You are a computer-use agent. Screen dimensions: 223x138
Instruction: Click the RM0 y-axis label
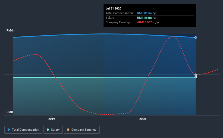click(x=10, y=112)
